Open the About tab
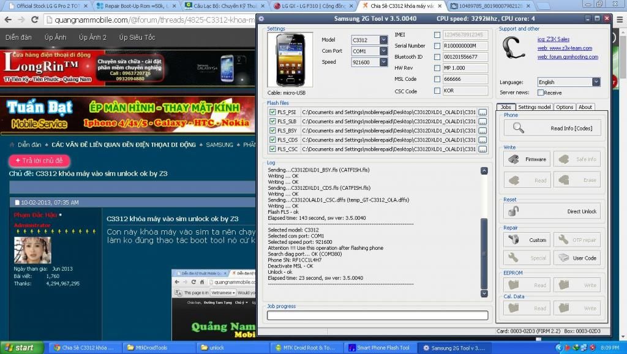Image resolution: width=627 pixels, height=354 pixels. tap(585, 107)
